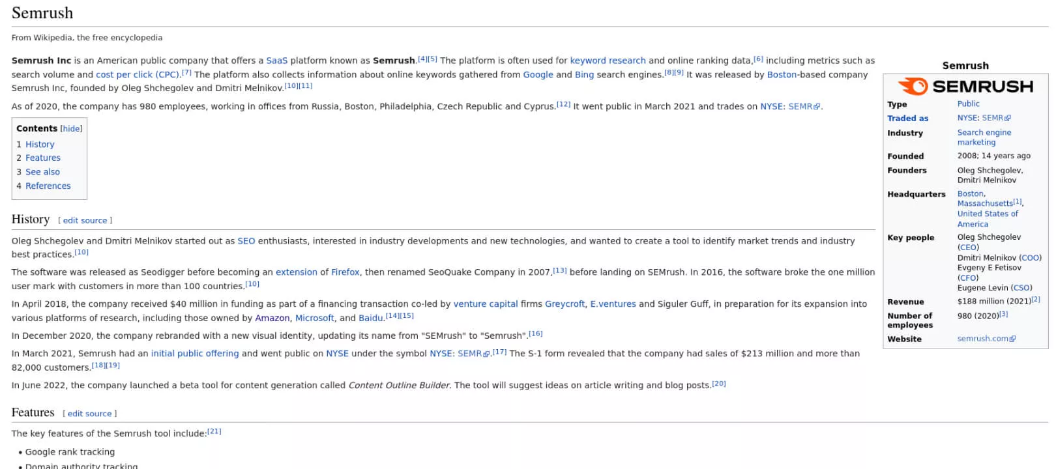
Task: Open the Bing link
Action: pos(584,75)
